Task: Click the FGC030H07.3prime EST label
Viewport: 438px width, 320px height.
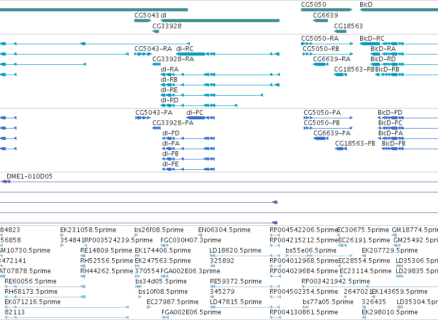Action: [191, 240]
